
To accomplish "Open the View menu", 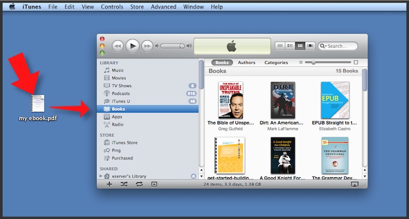I will (x=88, y=7).
